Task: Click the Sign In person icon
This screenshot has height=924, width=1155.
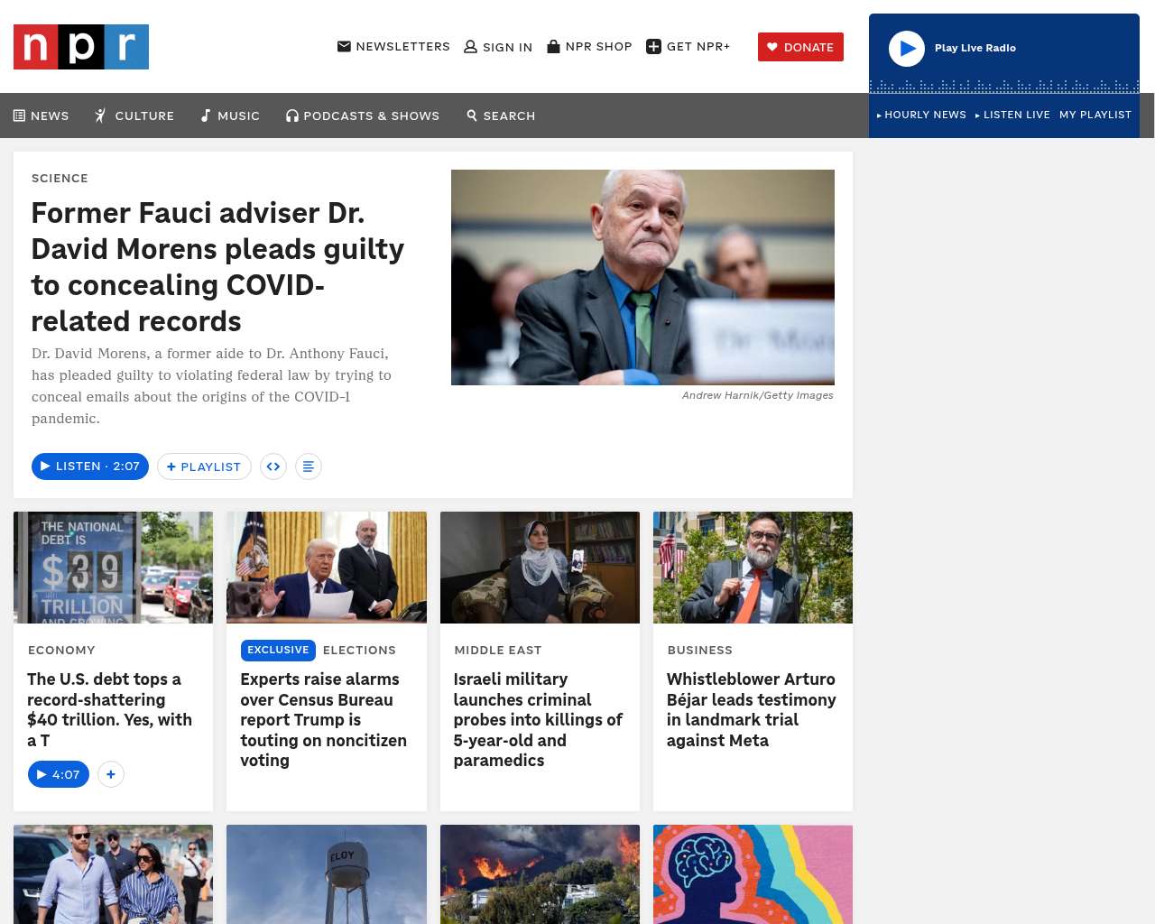Action: click(x=470, y=47)
